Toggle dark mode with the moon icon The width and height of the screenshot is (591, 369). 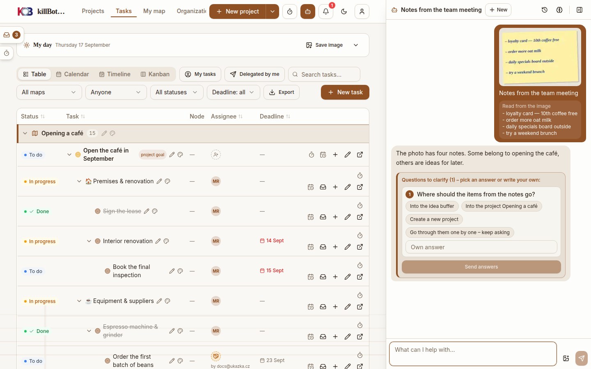click(344, 11)
